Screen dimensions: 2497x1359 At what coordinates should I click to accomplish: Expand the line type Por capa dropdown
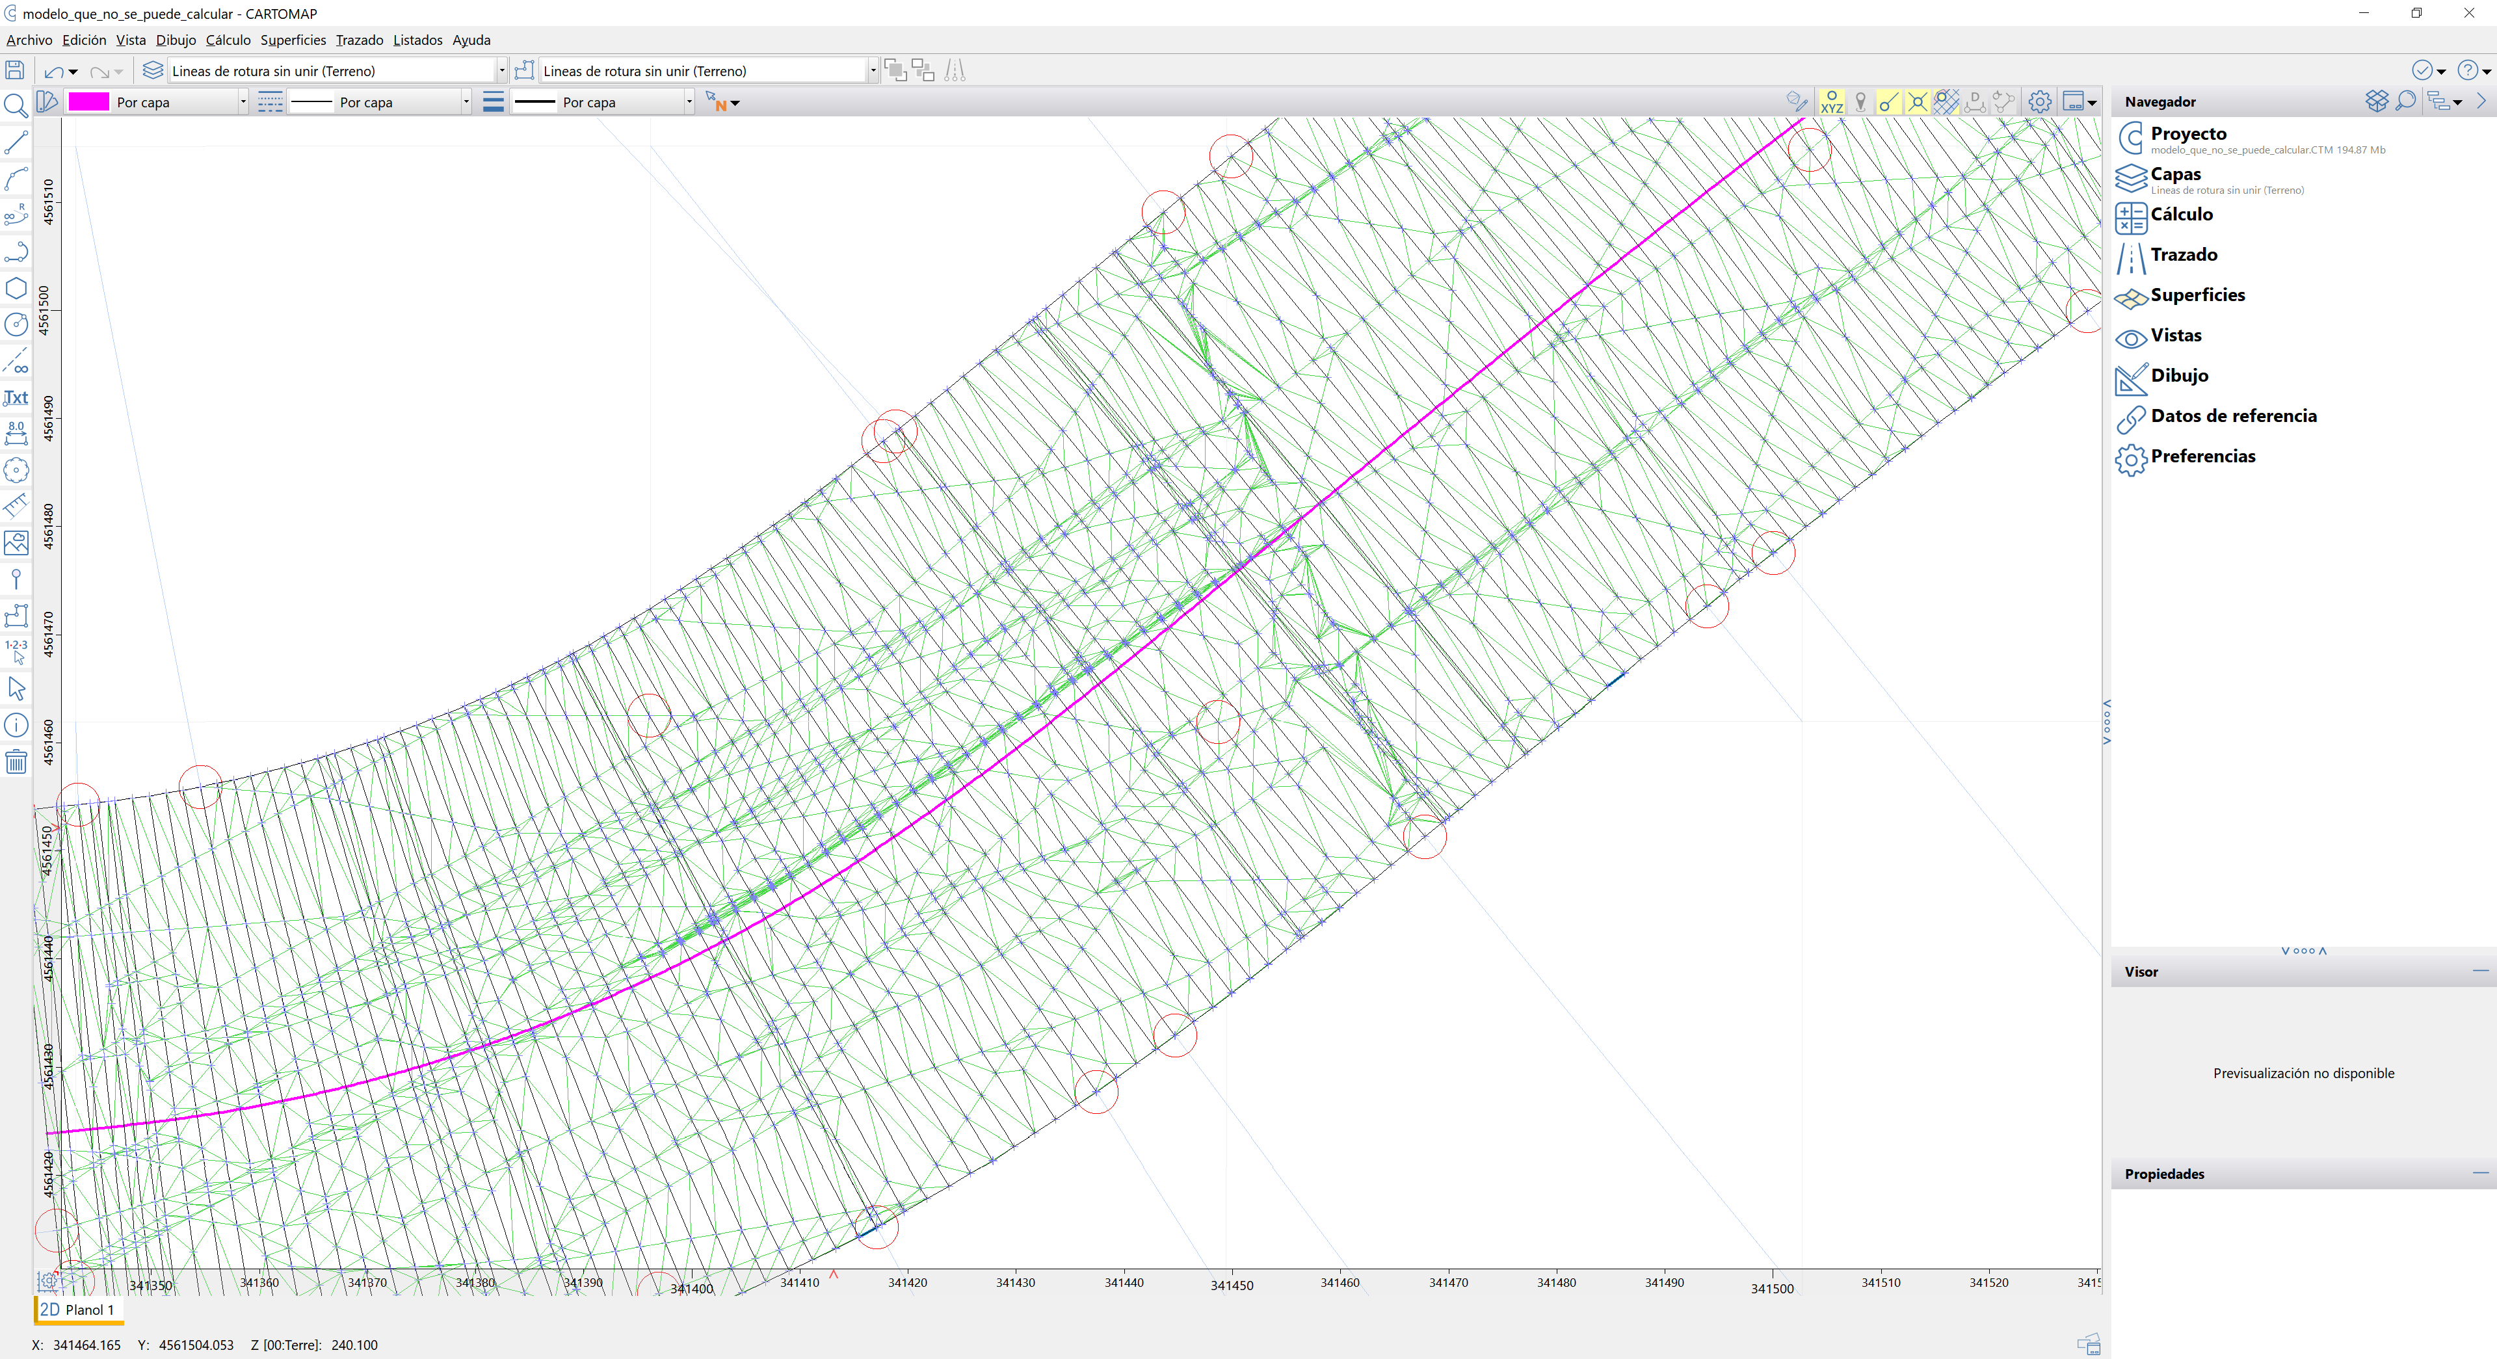coord(466,102)
